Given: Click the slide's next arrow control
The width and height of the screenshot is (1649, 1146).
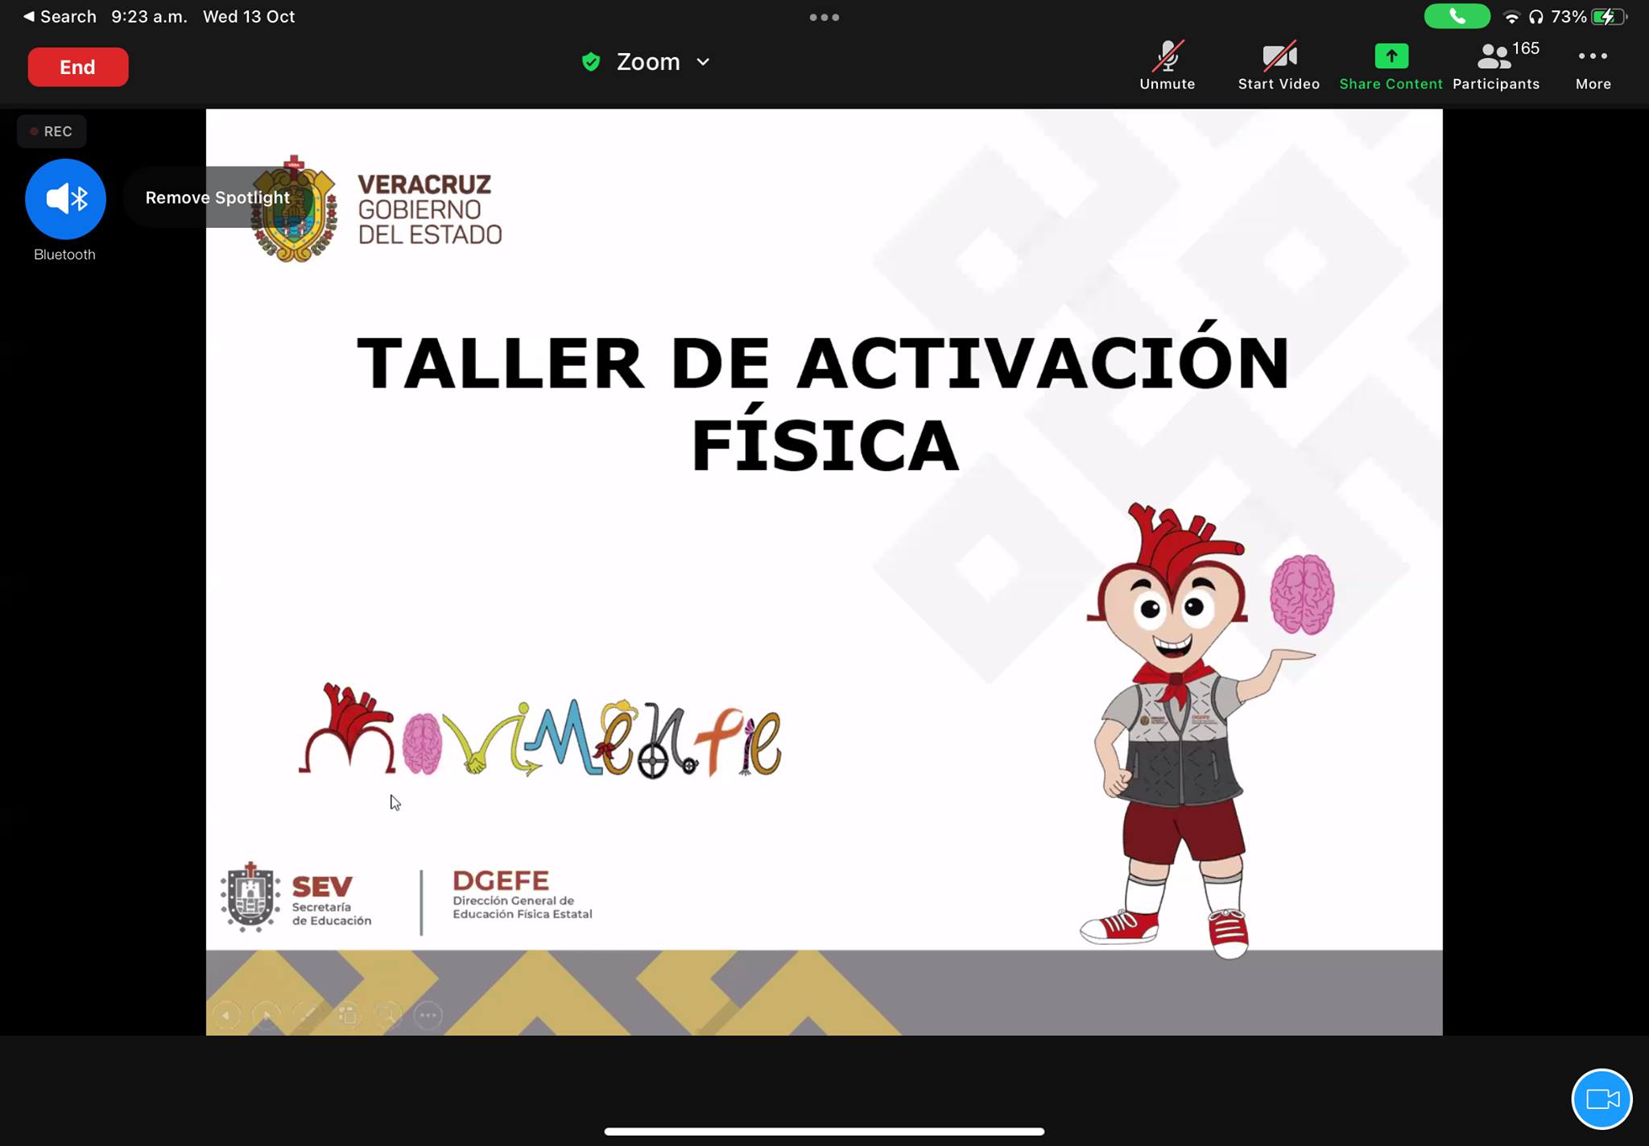Looking at the screenshot, I should coord(267,1016).
